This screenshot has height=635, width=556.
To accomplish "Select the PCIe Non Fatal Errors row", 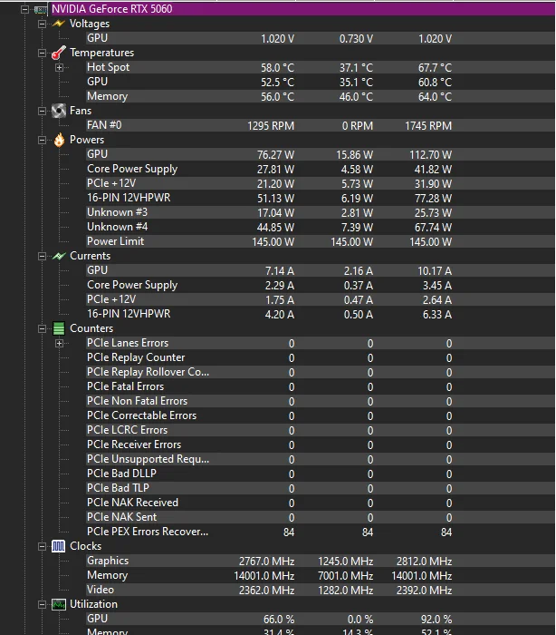I will click(x=320, y=401).
